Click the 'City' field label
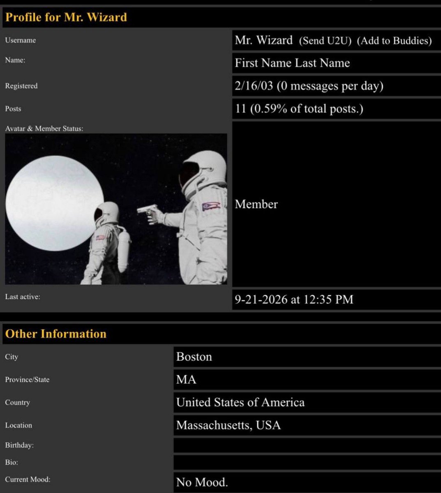Screen dimensions: 441x493 tap(12, 357)
